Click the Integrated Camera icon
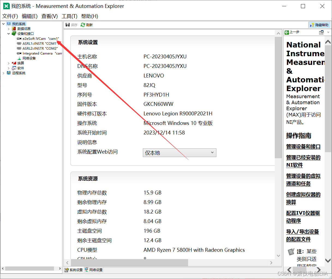Image resolution: width=332 pixels, height=279 pixels. [x=19, y=53]
